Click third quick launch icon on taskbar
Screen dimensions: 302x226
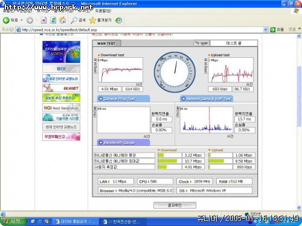[x=47, y=221]
